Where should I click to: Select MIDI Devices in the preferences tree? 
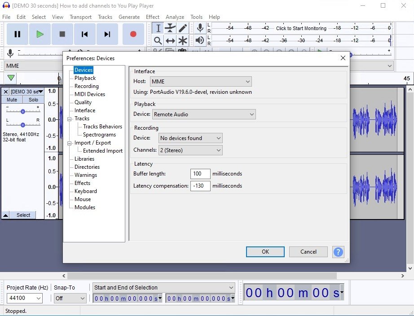(90, 94)
